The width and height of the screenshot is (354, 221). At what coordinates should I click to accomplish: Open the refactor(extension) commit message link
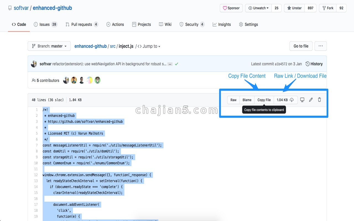pyautogui.click(x=110, y=64)
